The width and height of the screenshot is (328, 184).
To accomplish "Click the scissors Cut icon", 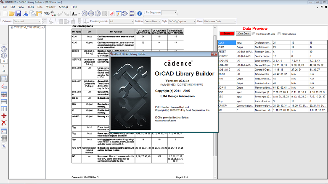I will [26, 13].
